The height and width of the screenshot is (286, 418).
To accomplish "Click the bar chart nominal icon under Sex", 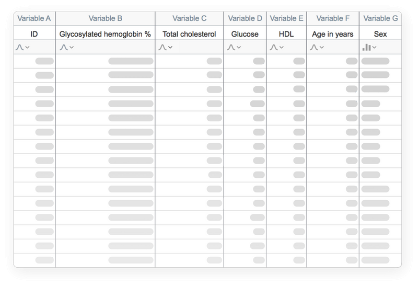I will pos(367,48).
